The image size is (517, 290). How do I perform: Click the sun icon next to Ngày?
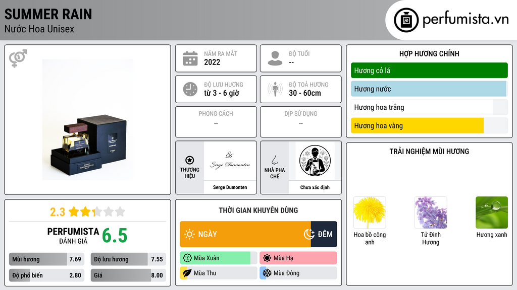(190, 234)
